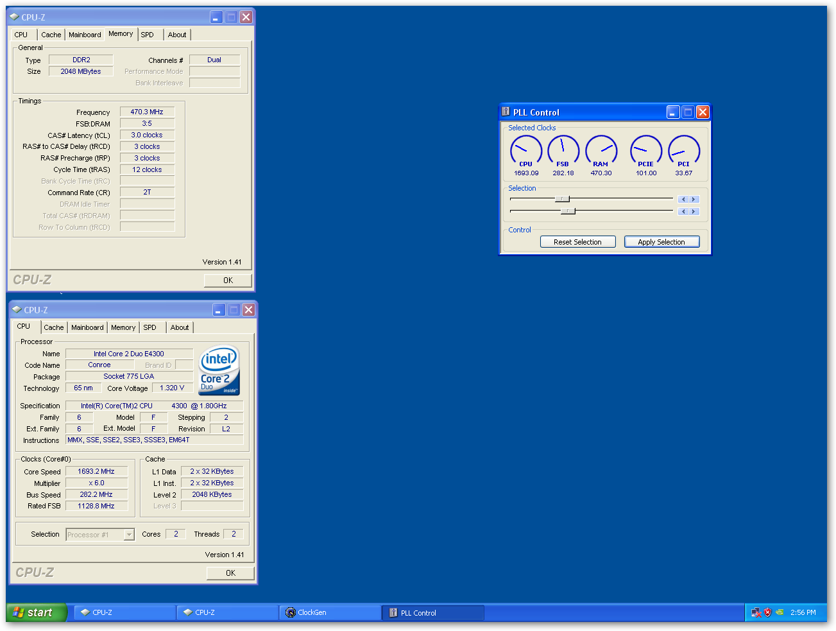Click Apply Selection in PLL Control
Viewport: 836px width, 631px height.
[x=661, y=242]
